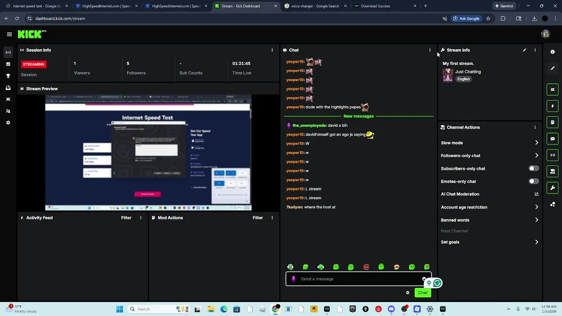Switch to the internet speed test Google tab
This screenshot has height=316, width=562.
point(37,6)
